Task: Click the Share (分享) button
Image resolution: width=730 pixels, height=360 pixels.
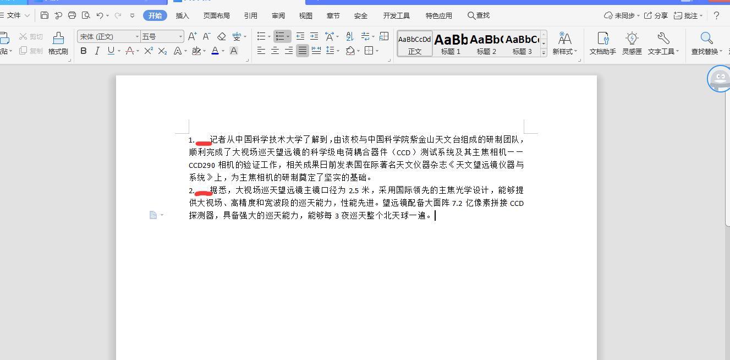Action: (x=656, y=15)
